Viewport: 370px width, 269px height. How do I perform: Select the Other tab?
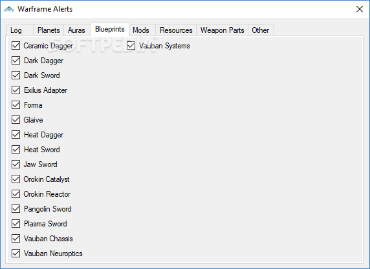[x=261, y=30]
